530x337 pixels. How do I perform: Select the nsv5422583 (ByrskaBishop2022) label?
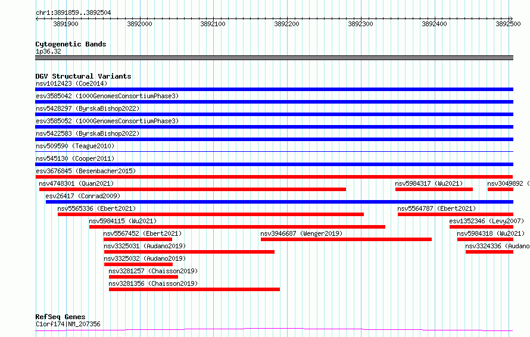[x=88, y=133]
